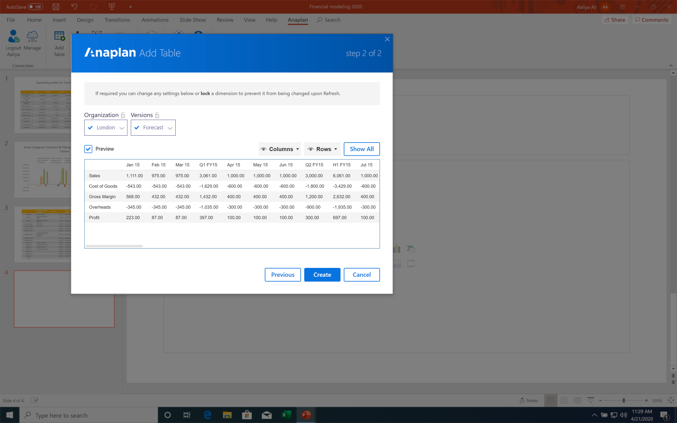Start Slide Show view icon
The image size is (677, 423).
pos(591,400)
